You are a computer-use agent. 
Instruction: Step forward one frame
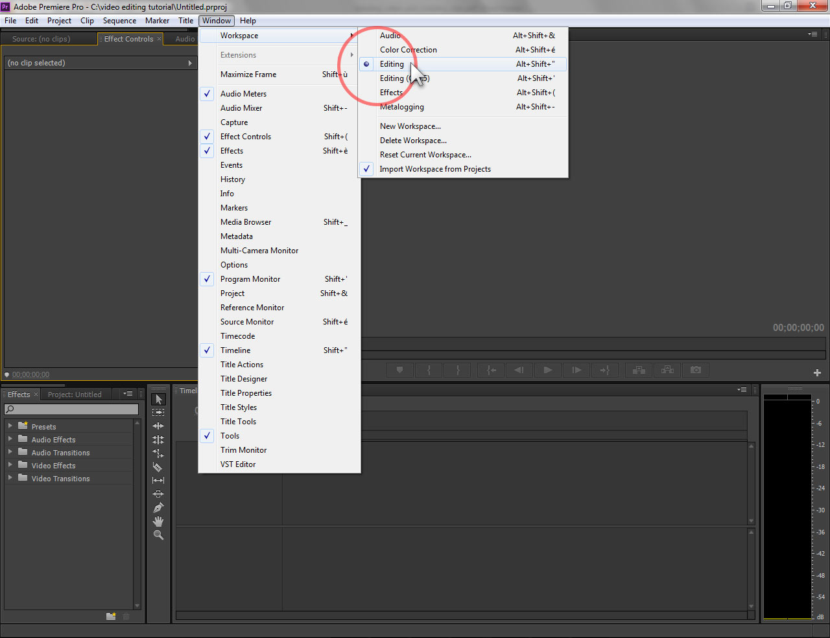point(576,370)
